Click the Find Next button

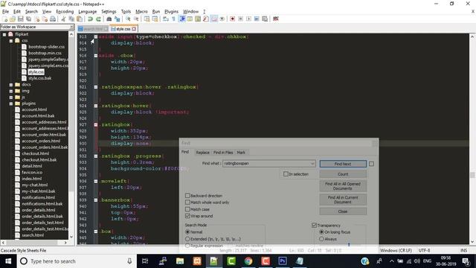[343, 164]
